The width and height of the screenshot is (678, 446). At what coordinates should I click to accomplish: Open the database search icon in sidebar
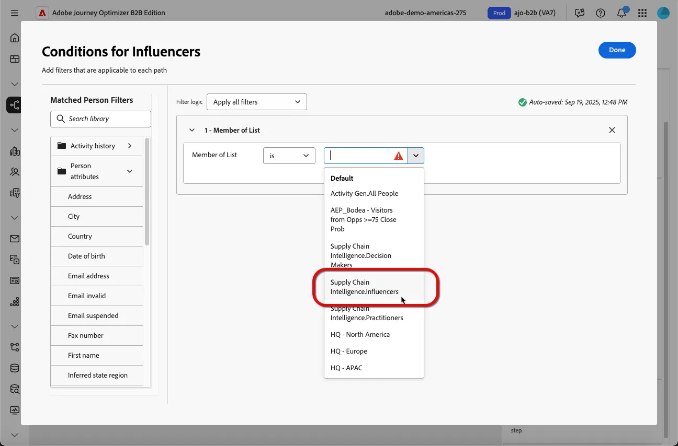pyautogui.click(x=15, y=389)
